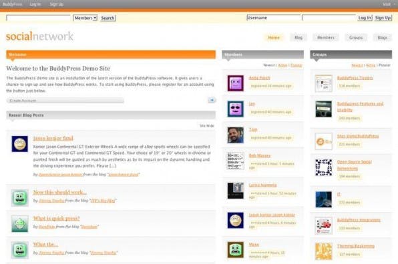398x264 pixels.
Task: Open Bob's black-and-white text avatar
Action: [x=235, y=161]
